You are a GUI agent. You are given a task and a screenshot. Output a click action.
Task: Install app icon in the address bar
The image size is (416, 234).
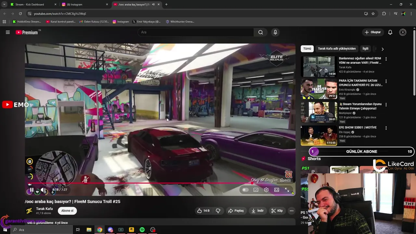click(366, 14)
